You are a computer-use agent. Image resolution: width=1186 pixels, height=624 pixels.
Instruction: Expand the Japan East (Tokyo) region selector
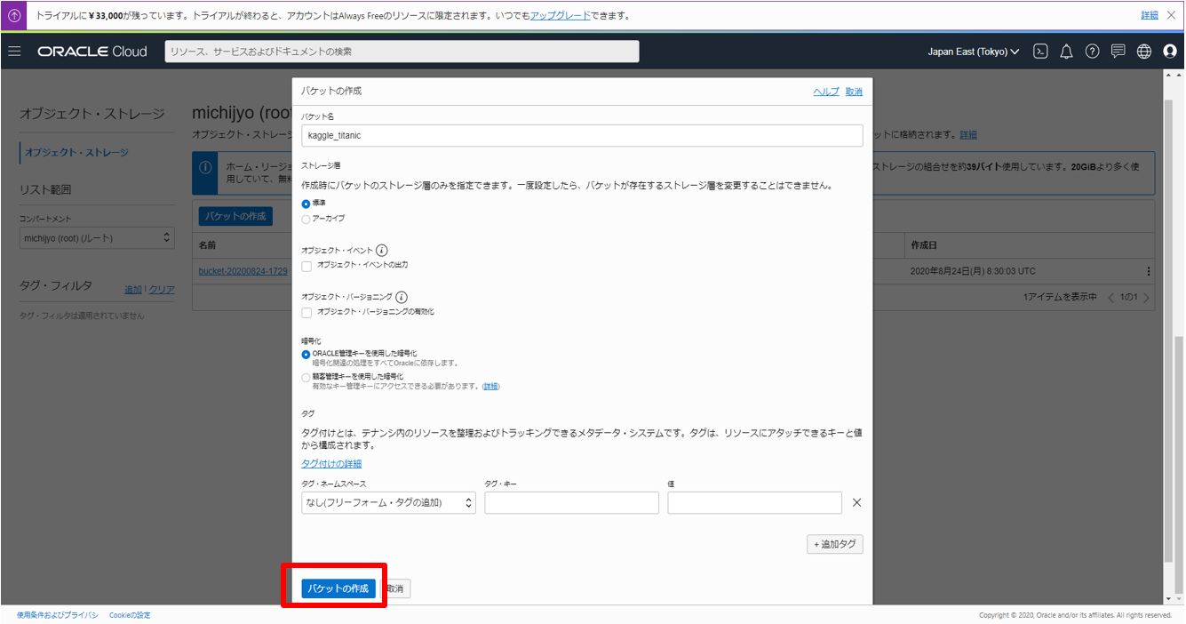974,52
